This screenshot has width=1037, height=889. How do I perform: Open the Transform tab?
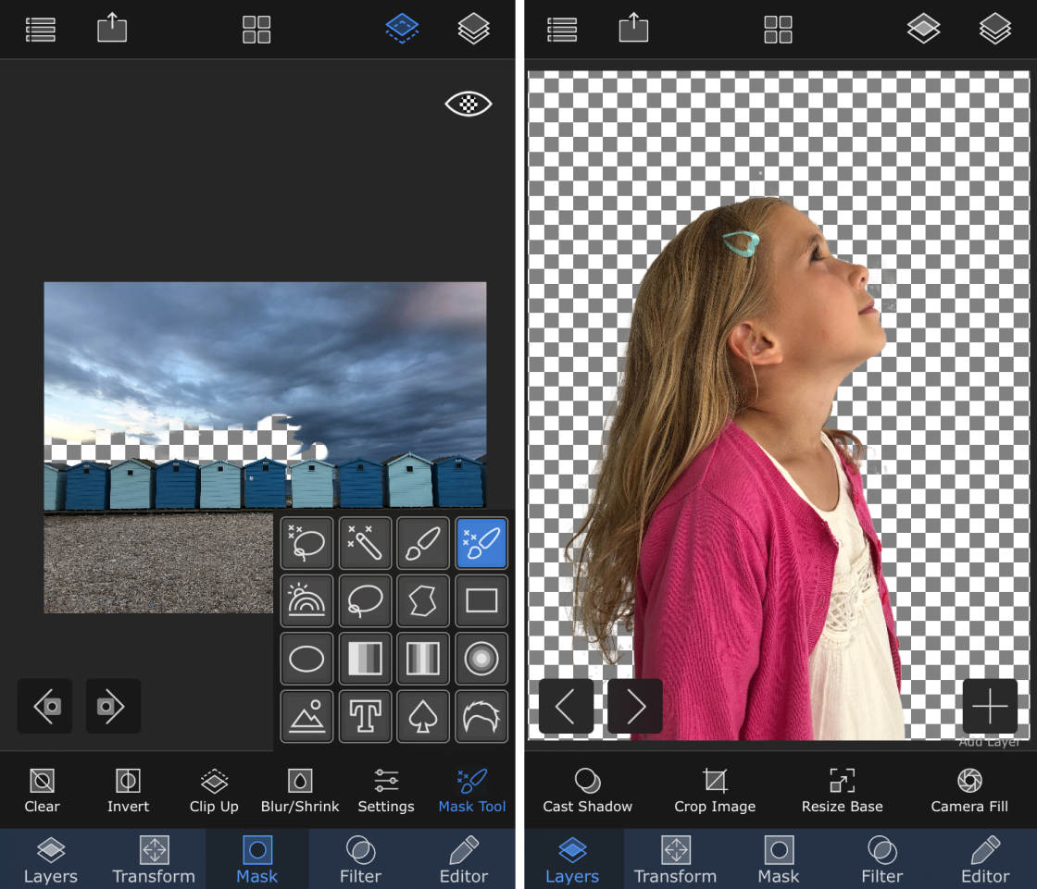[x=154, y=860]
